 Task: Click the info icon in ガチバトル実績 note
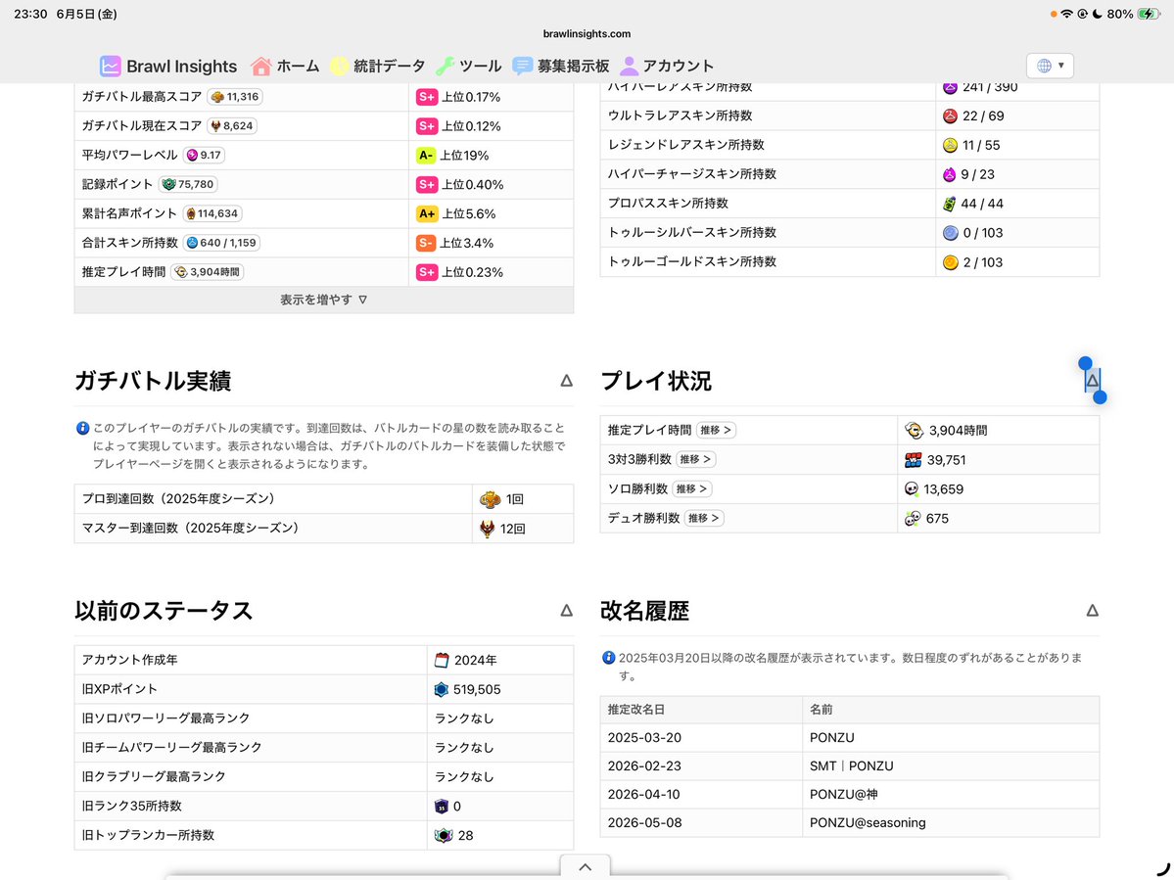pyautogui.click(x=83, y=429)
